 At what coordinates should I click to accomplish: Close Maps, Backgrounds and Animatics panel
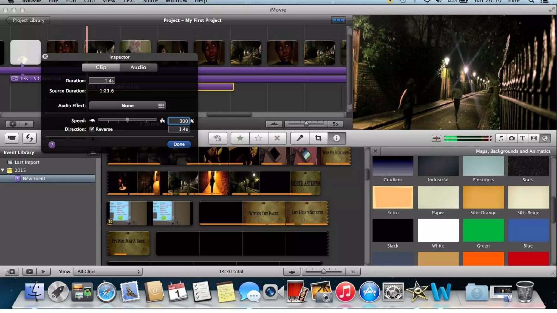[375, 151]
